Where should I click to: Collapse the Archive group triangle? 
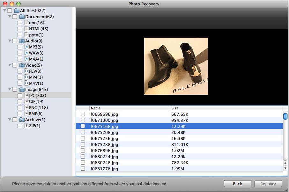click(10, 120)
